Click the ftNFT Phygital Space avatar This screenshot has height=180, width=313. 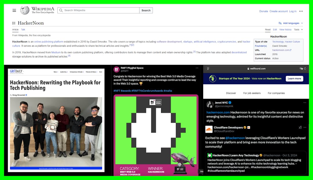pyautogui.click(x=117, y=69)
